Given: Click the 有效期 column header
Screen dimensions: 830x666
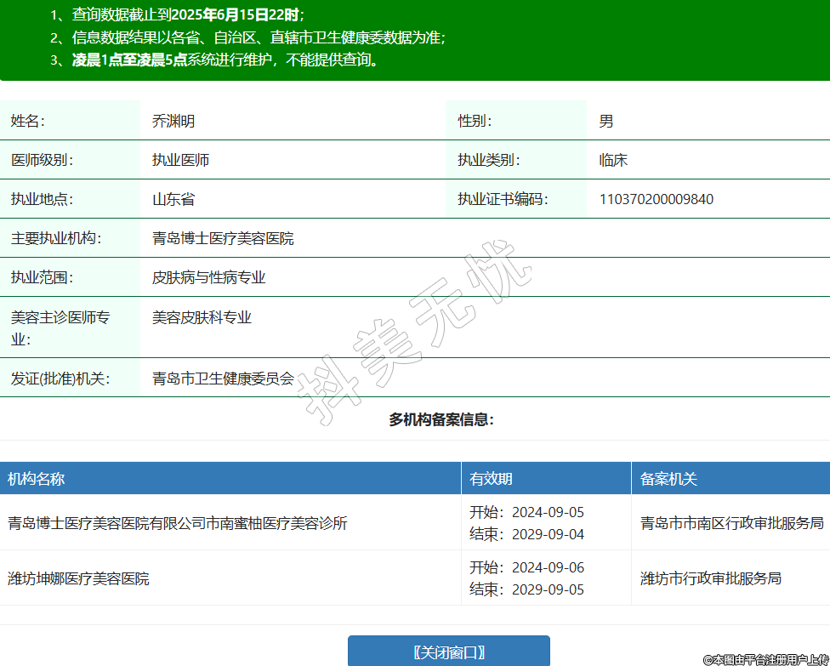Looking at the screenshot, I should coord(491,479).
